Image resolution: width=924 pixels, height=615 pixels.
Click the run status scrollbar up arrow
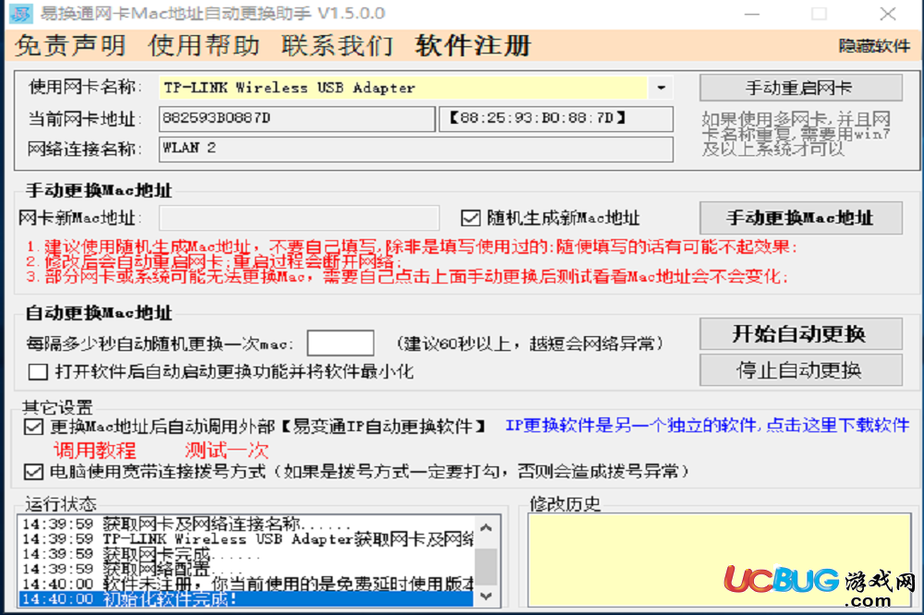(486, 528)
